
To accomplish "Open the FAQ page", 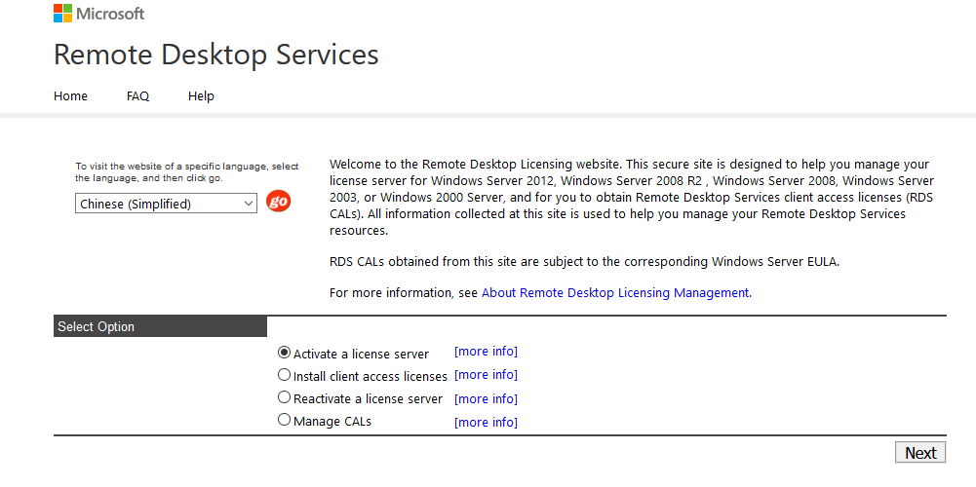I will coord(137,95).
